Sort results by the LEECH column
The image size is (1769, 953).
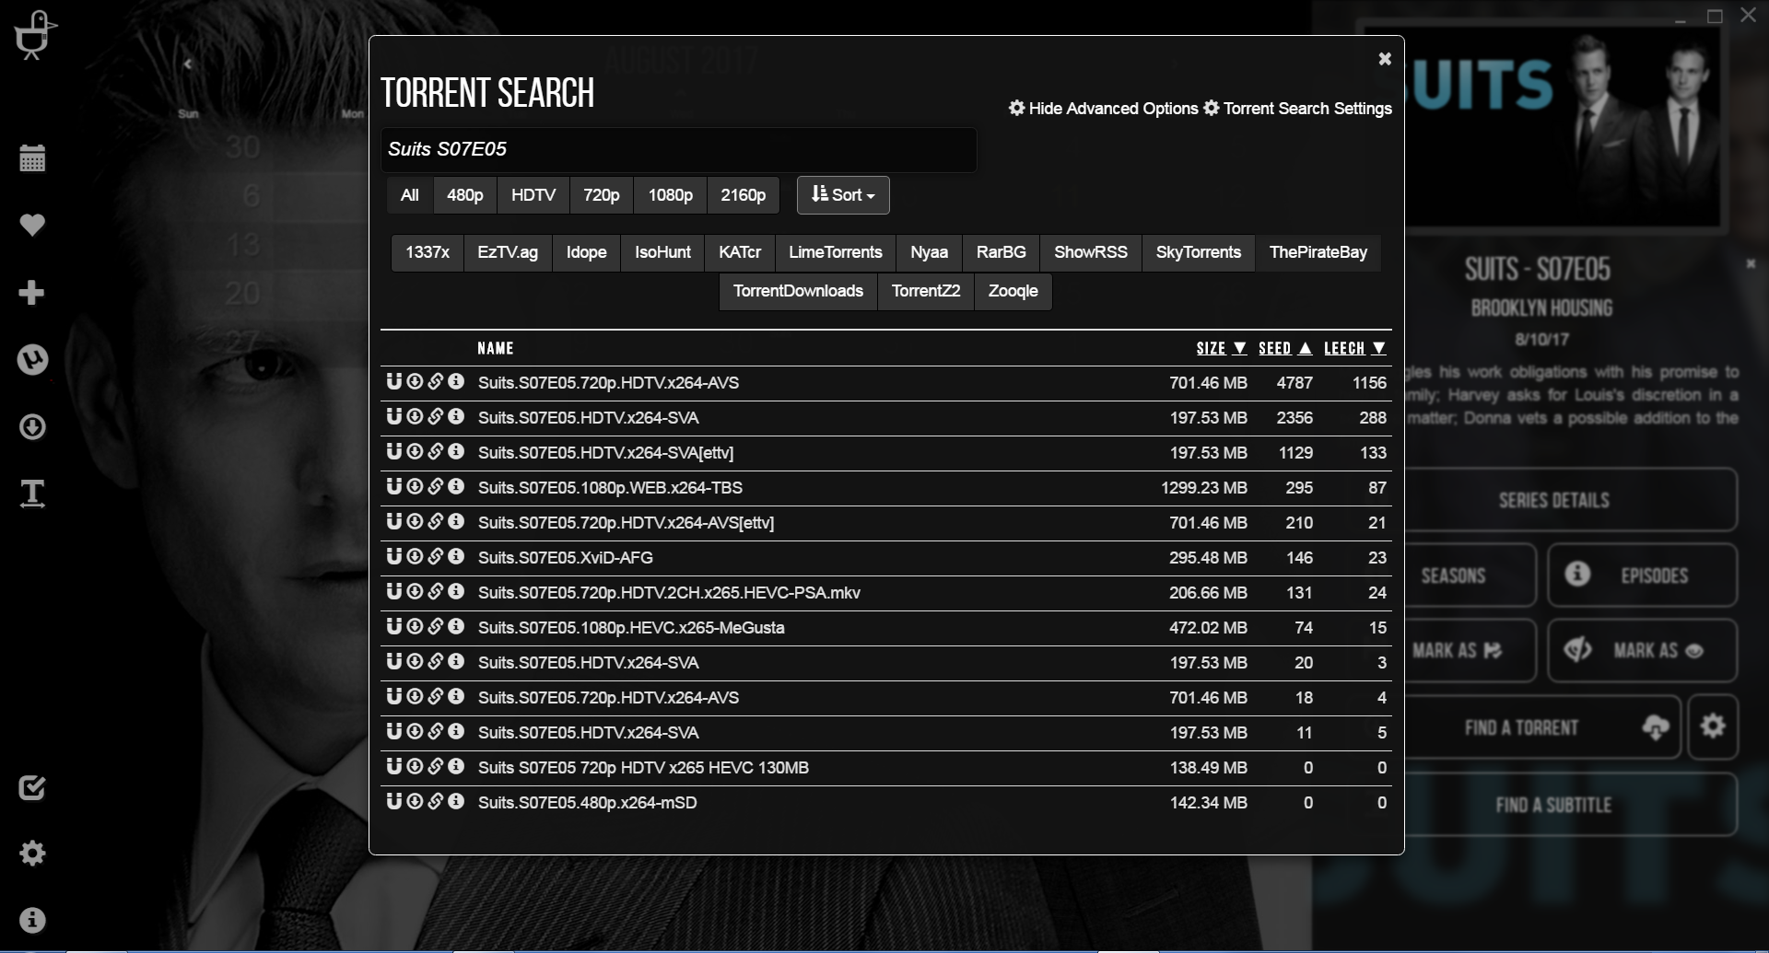point(1354,348)
